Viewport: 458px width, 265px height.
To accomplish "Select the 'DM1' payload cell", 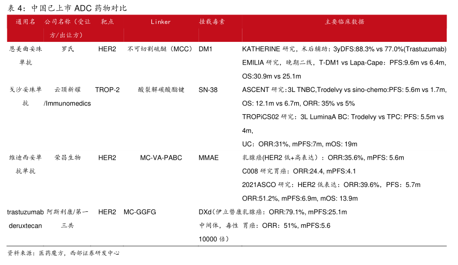I will click(206, 49).
